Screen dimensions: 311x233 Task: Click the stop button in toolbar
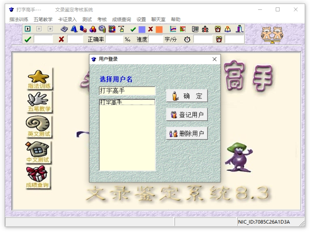(50, 29)
